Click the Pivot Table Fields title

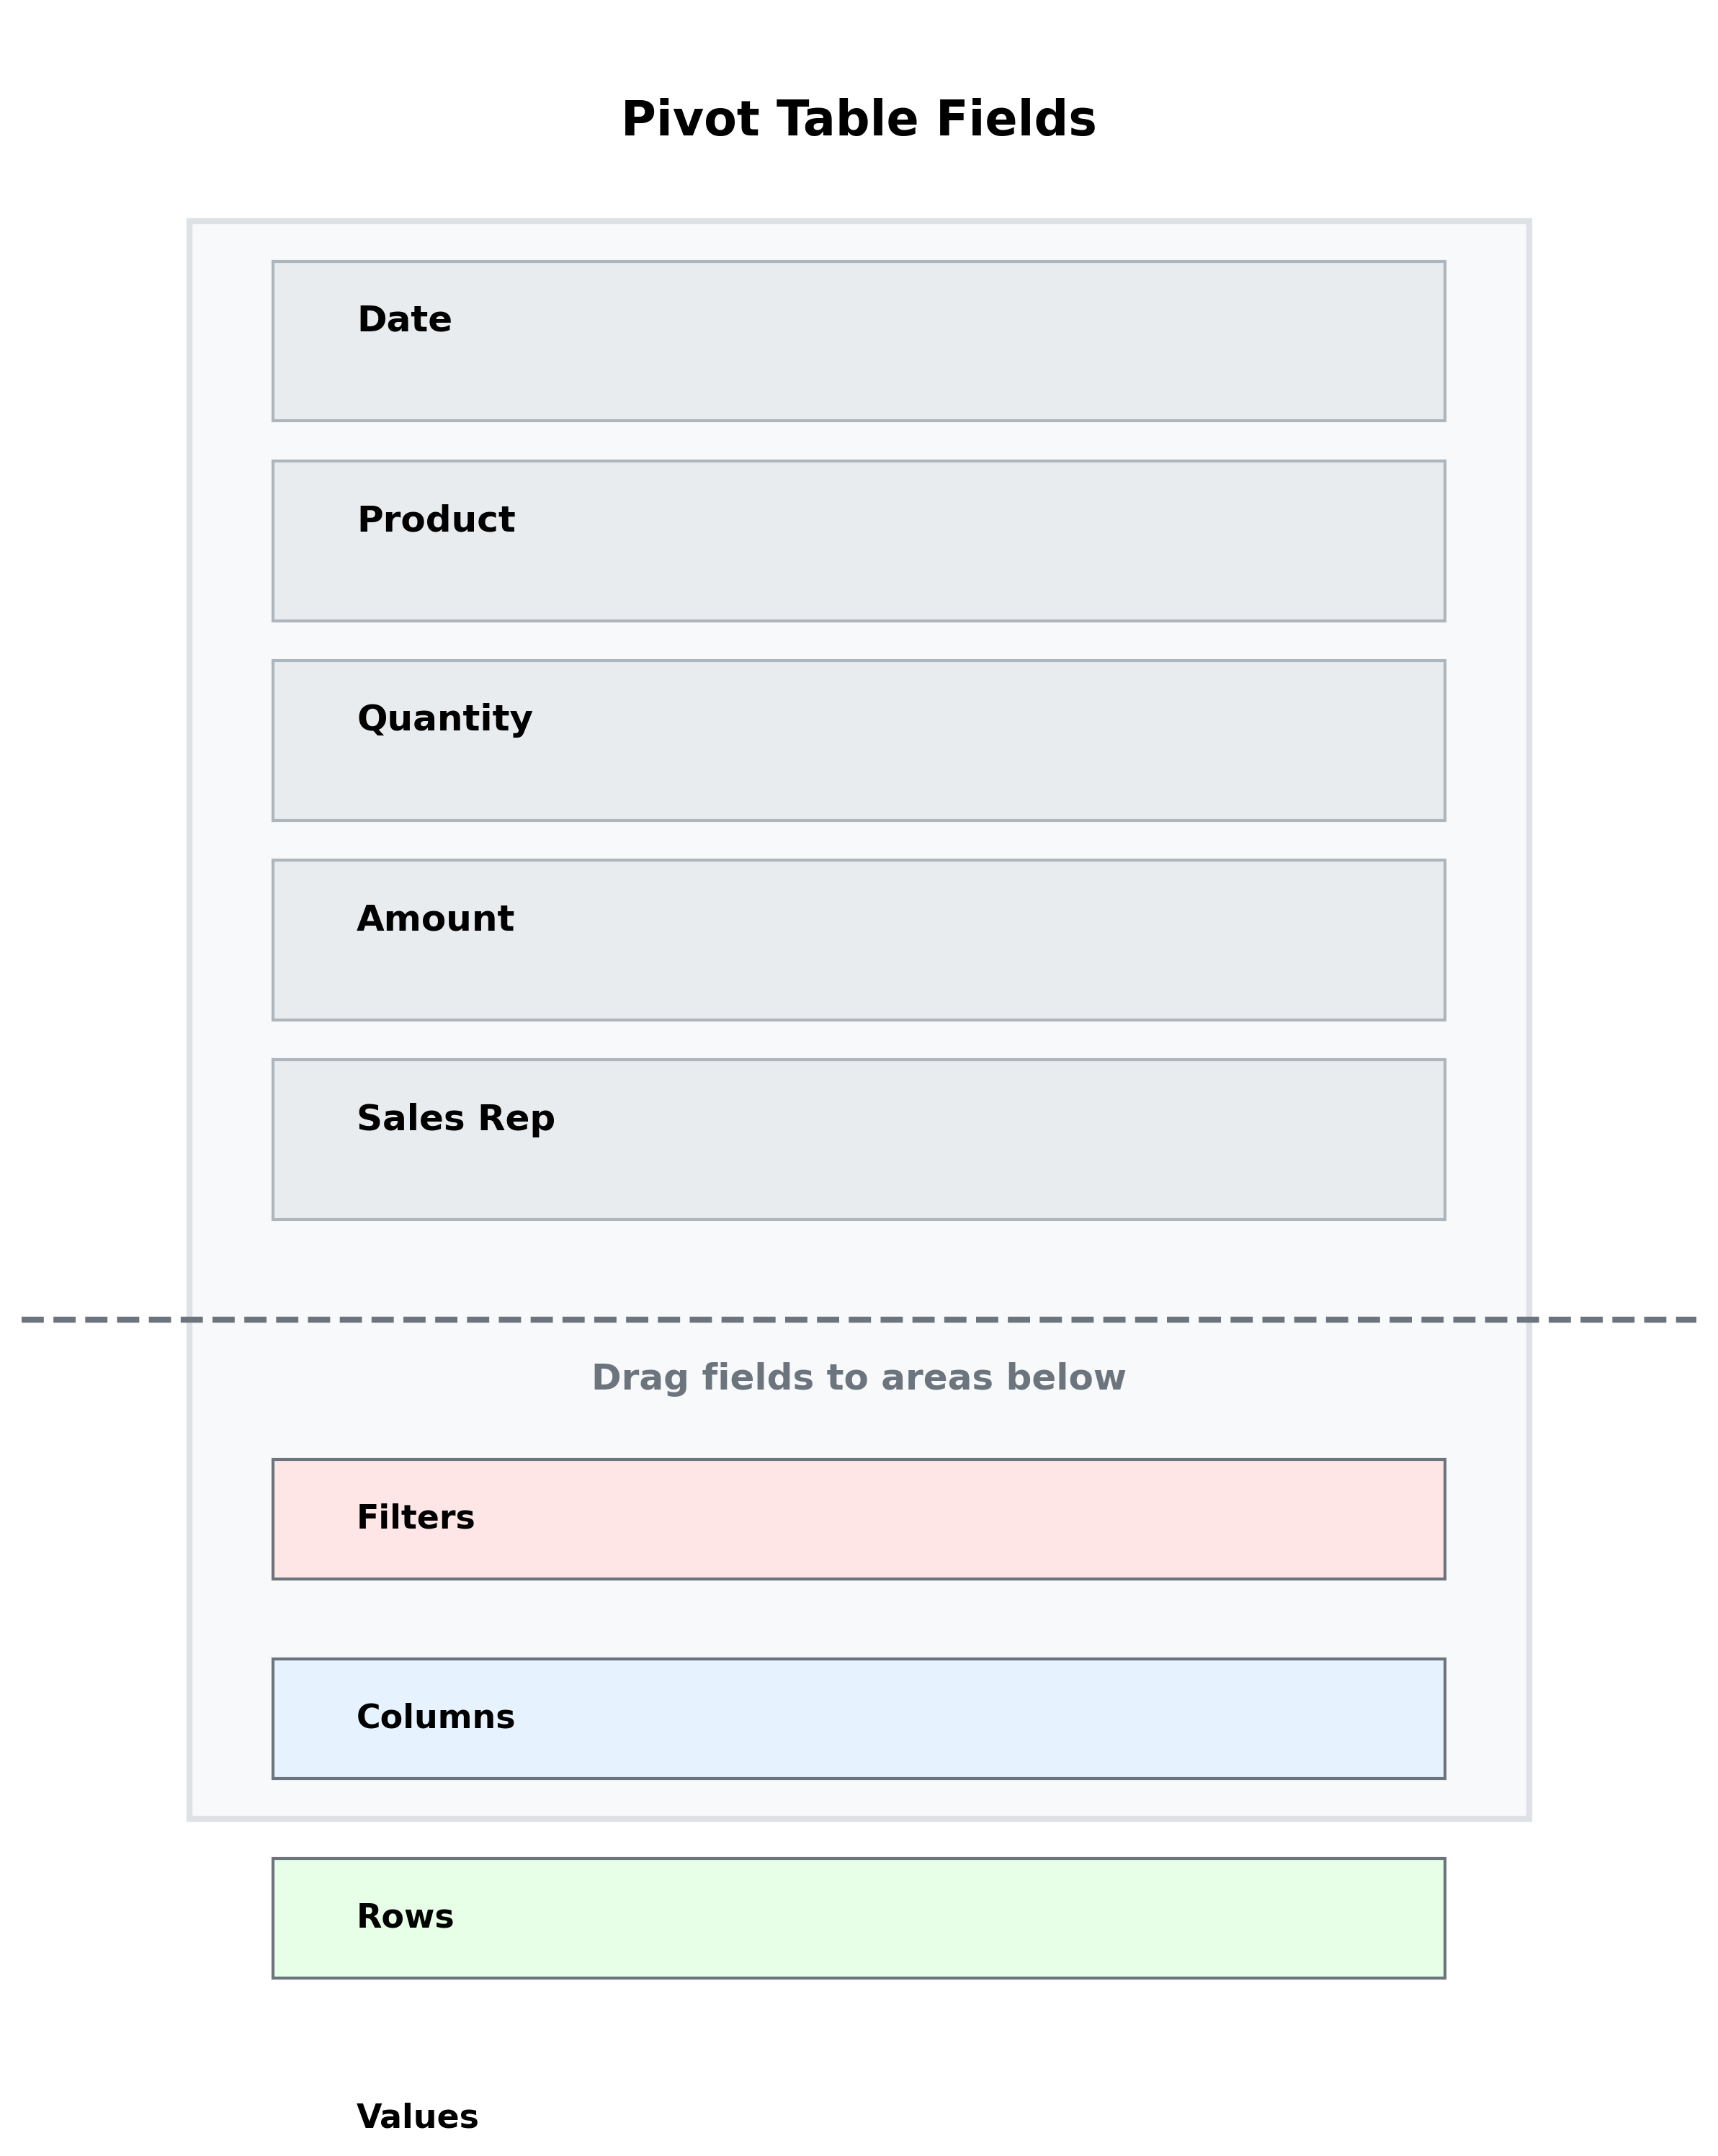[x=858, y=119]
